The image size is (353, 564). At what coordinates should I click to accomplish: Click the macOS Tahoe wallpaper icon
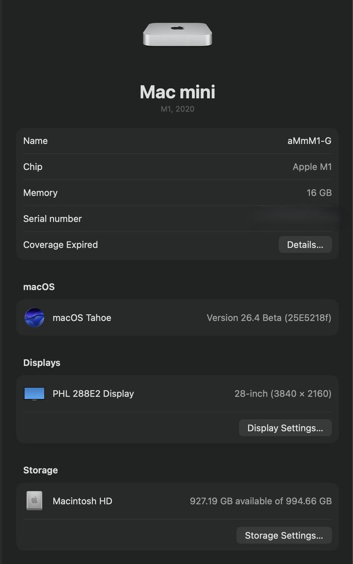[x=34, y=318]
